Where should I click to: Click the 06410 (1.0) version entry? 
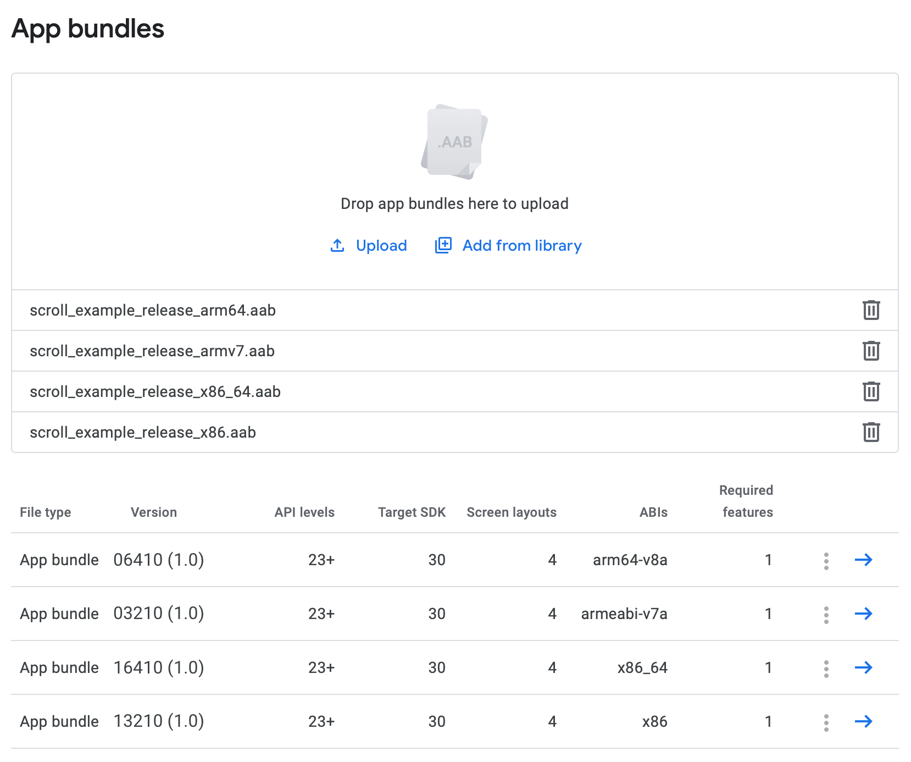point(158,560)
